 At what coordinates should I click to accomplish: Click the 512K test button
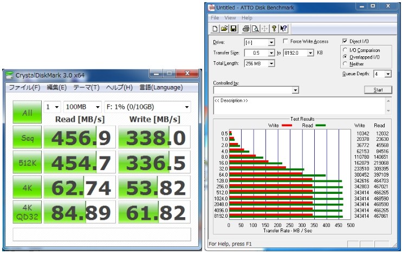[x=27, y=162]
